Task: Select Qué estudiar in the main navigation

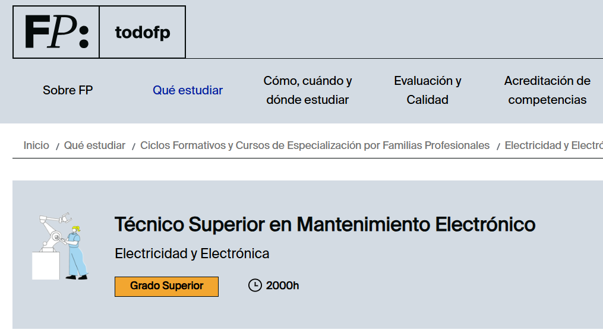Action: [188, 90]
